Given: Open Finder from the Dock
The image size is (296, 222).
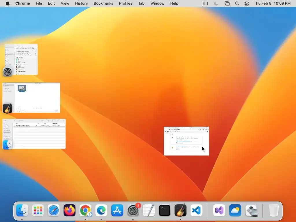Looking at the screenshot, I should [x=22, y=210].
